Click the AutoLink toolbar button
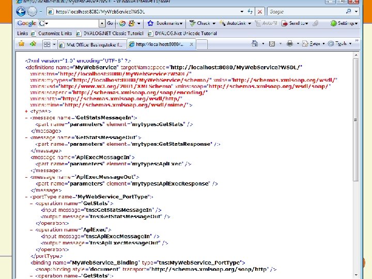Viewport: 372px width, 279px height. (233, 23)
